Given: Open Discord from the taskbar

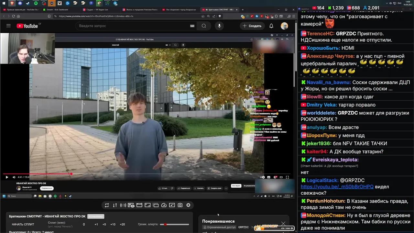Looking at the screenshot, I should click(20, 3).
